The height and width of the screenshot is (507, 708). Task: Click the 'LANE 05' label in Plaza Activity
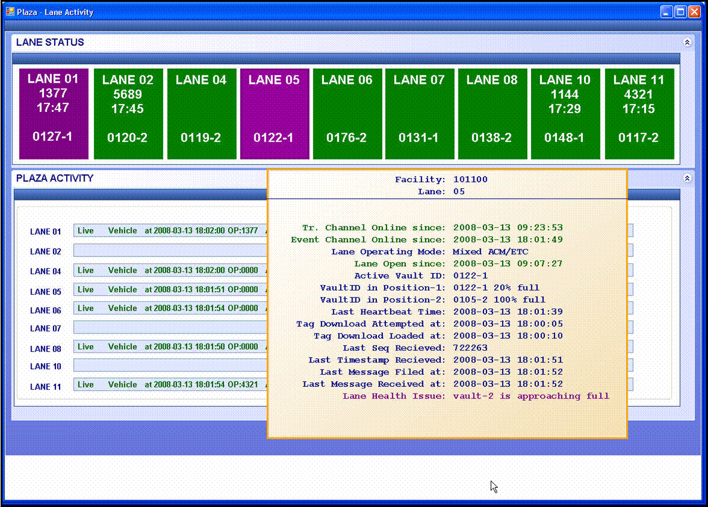[x=45, y=292]
